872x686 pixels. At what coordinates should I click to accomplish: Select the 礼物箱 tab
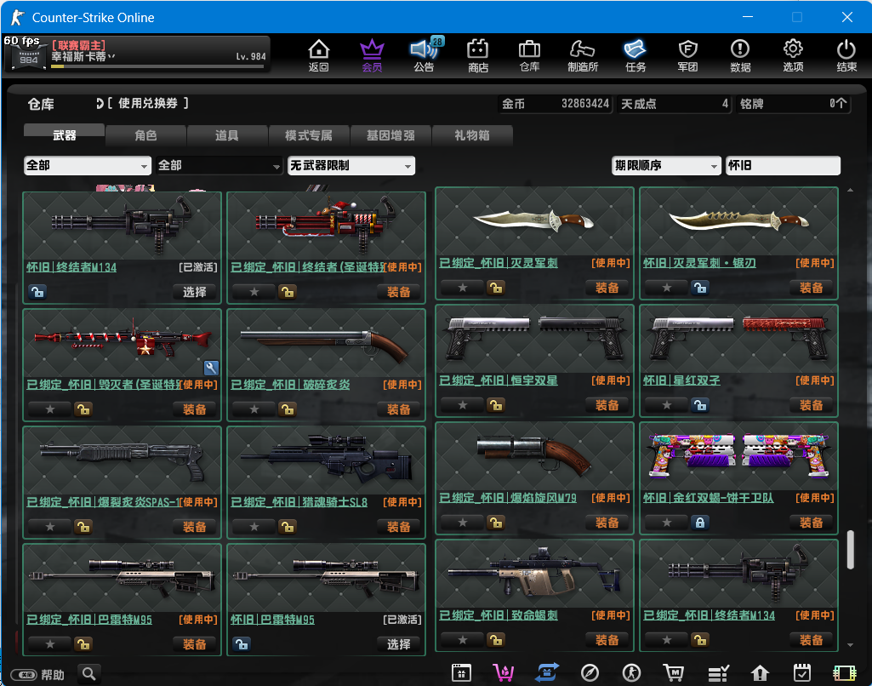click(x=471, y=134)
